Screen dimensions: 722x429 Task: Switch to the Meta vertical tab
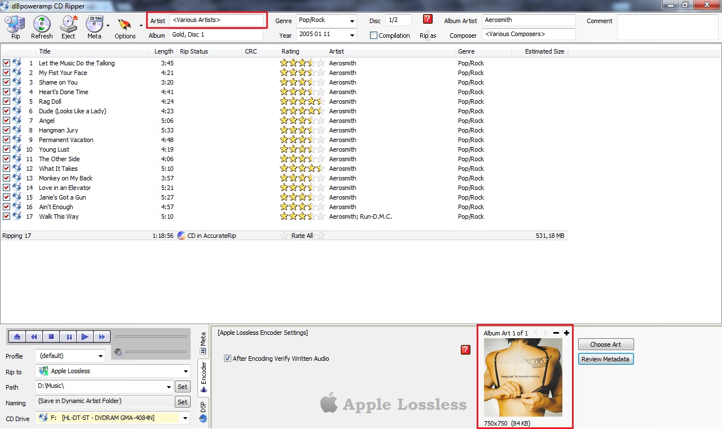tap(204, 343)
